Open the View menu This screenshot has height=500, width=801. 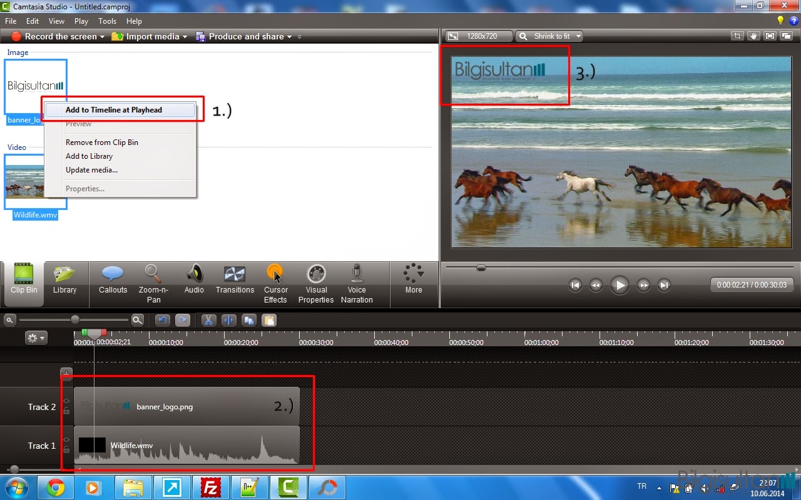56,21
